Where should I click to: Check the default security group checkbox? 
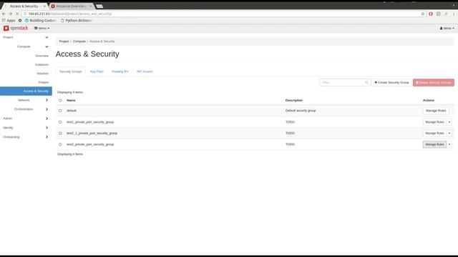tap(60, 111)
